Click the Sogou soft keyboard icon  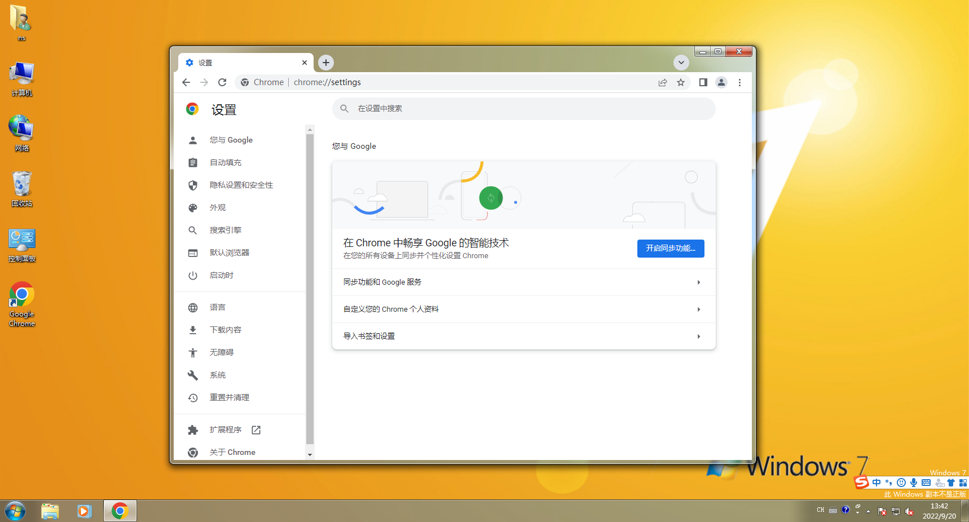pos(926,483)
